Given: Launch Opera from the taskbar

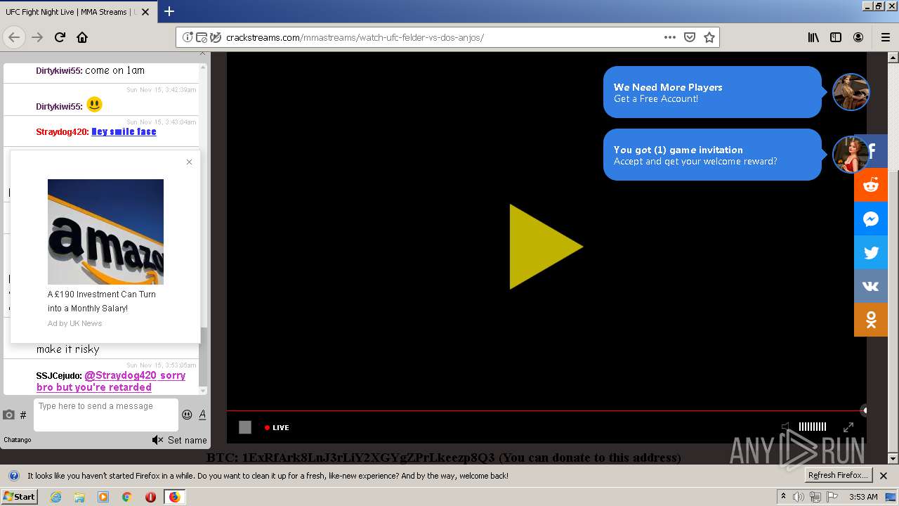Looking at the screenshot, I should pos(150,497).
